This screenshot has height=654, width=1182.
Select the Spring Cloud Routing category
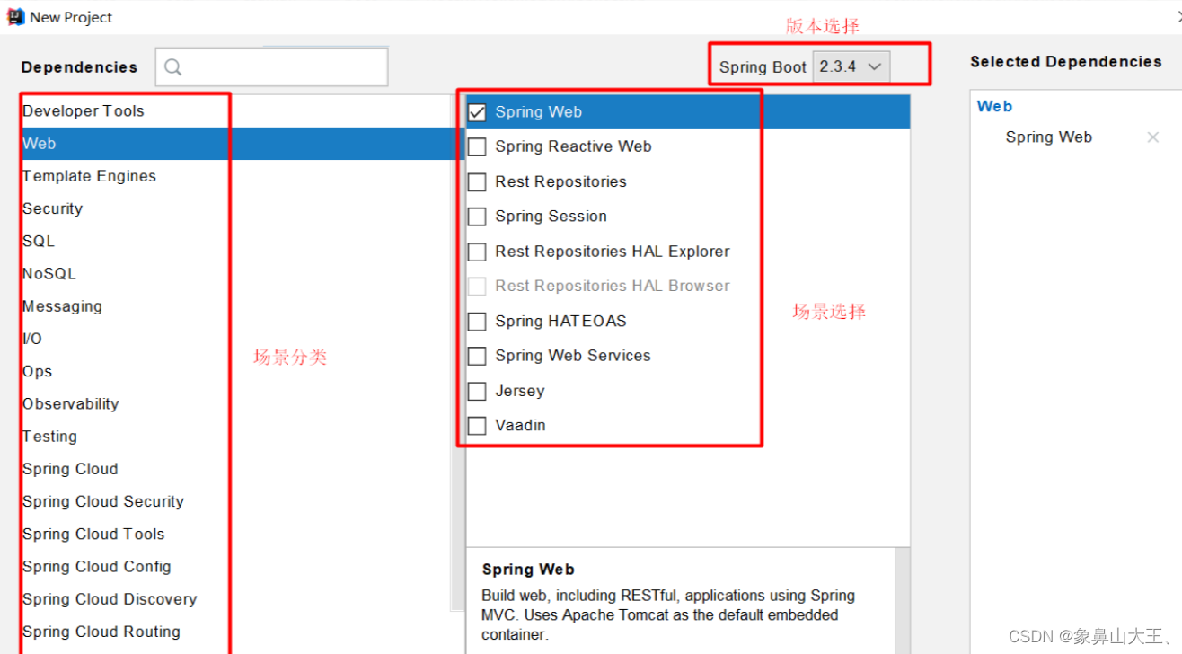point(237,632)
